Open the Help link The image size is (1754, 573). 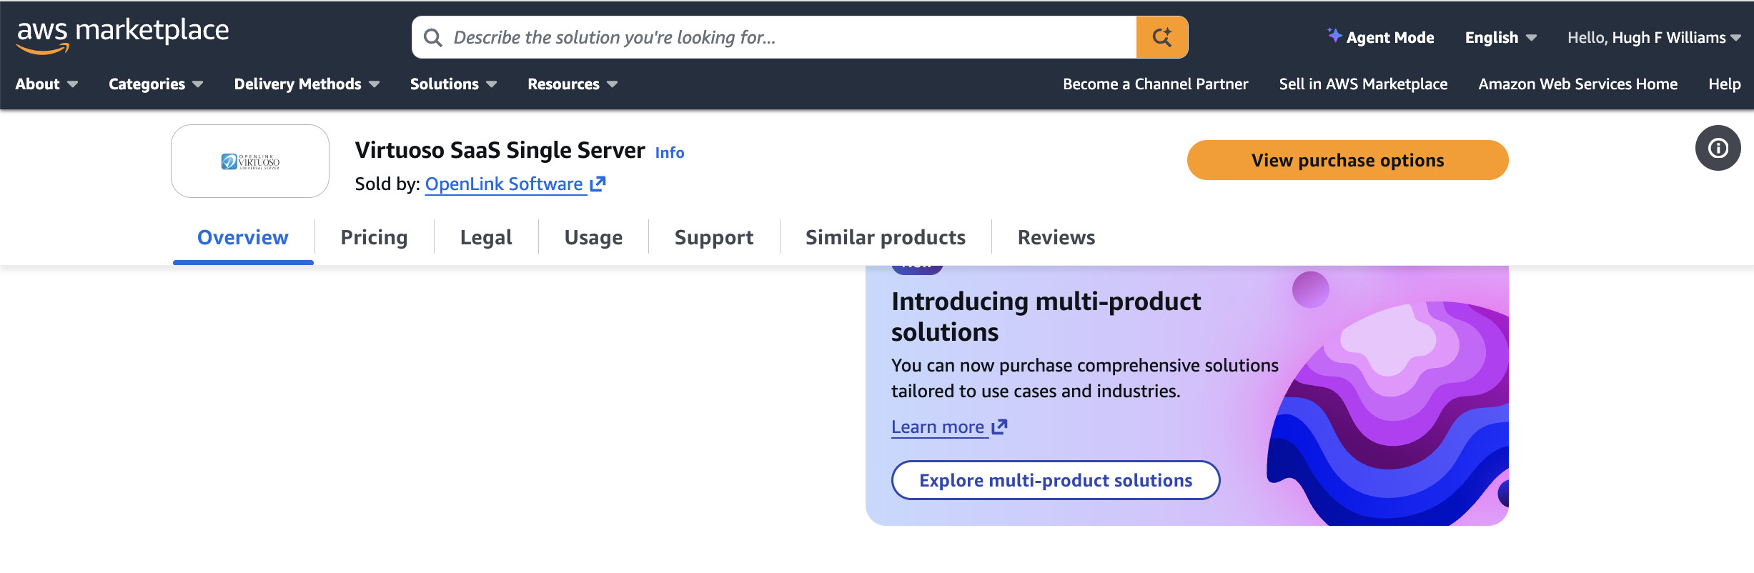click(x=1724, y=84)
